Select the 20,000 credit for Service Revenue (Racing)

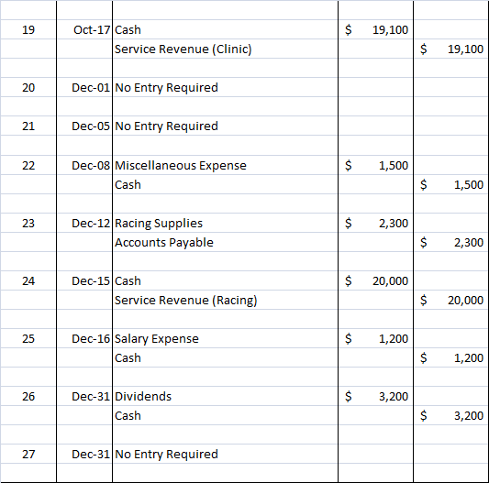click(451, 300)
